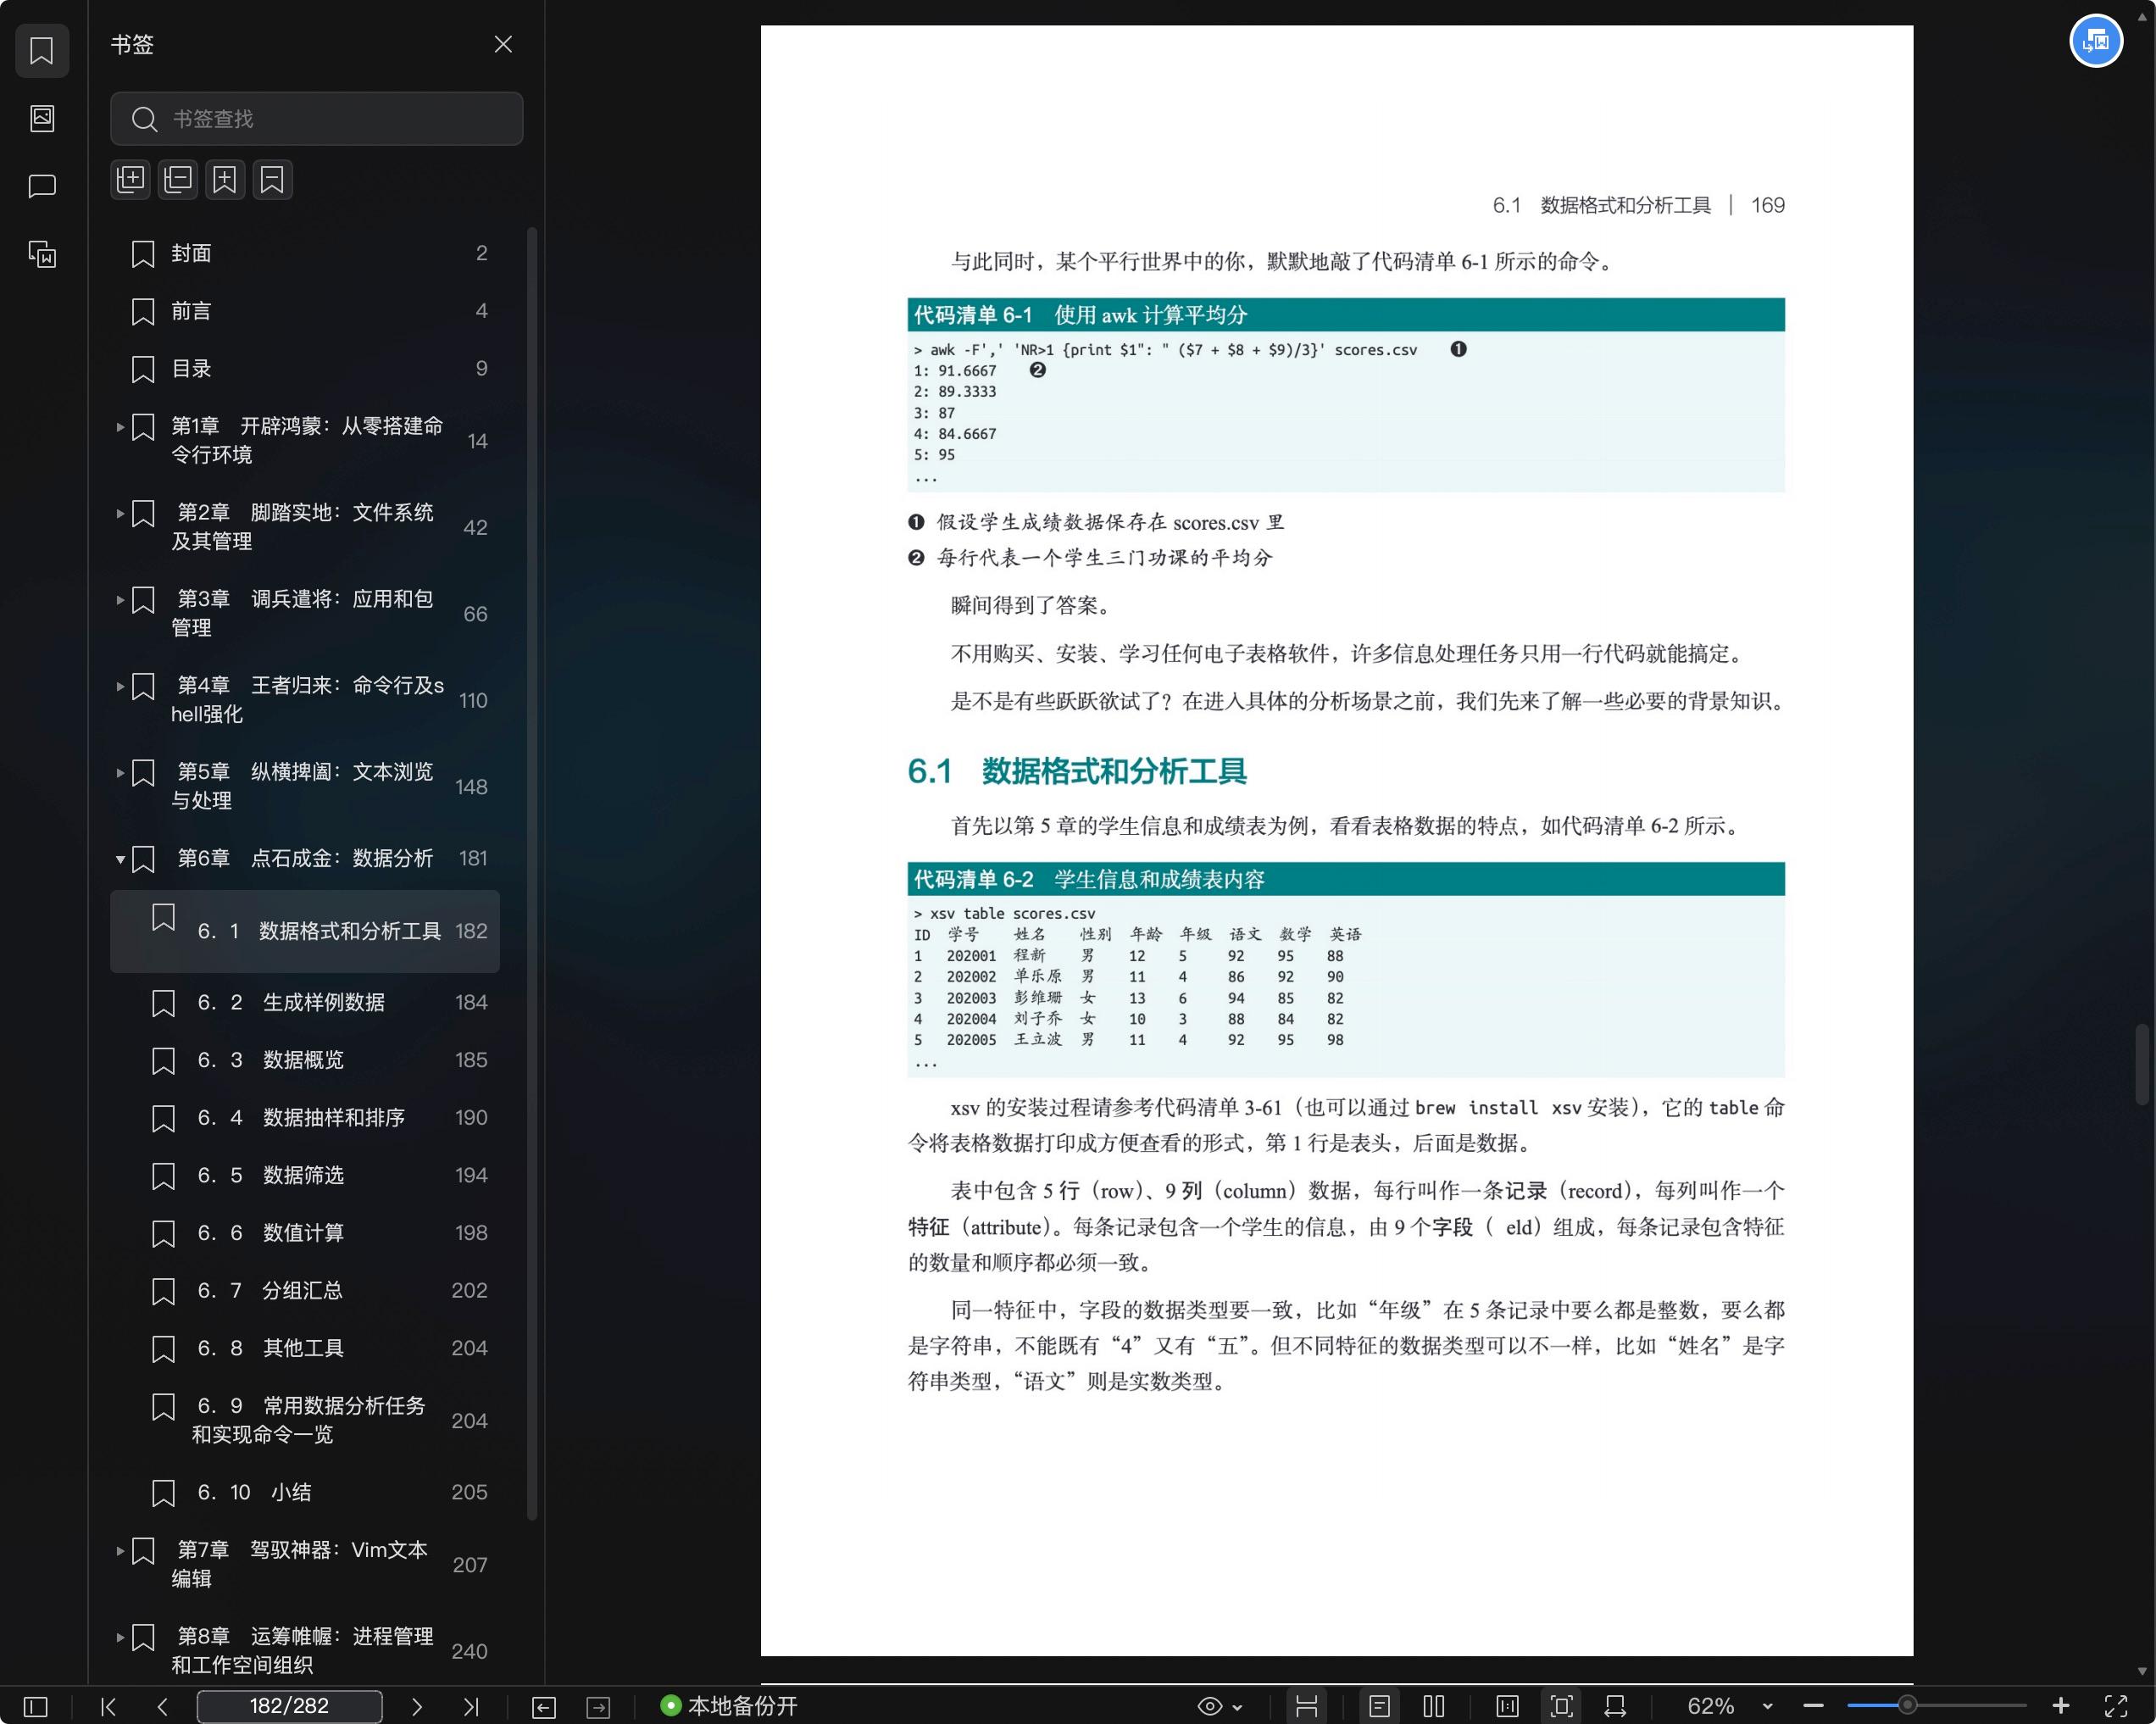Go to the last page

click(471, 1707)
